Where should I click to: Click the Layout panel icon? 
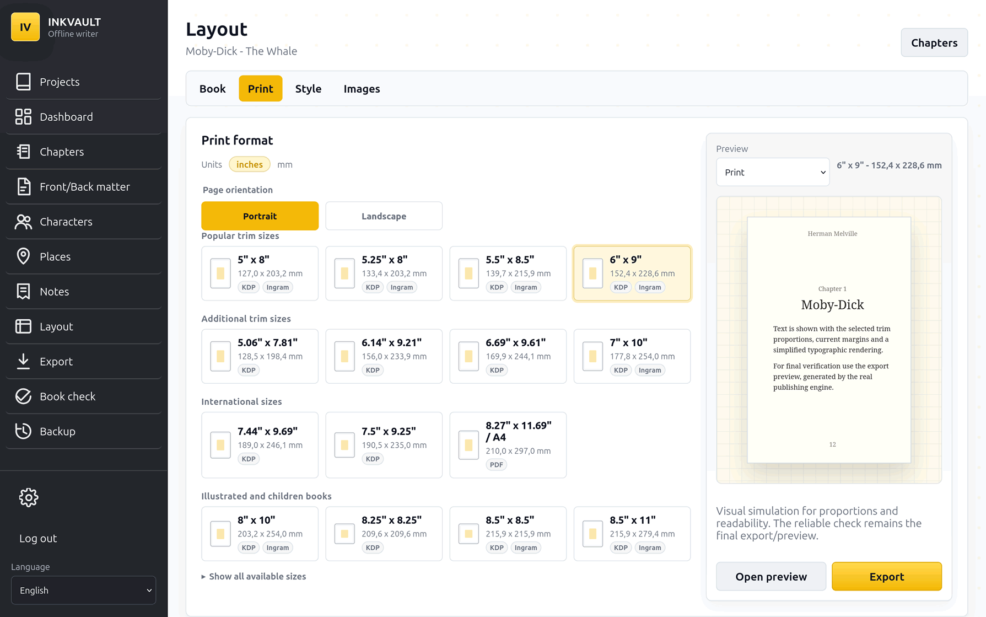tap(23, 326)
